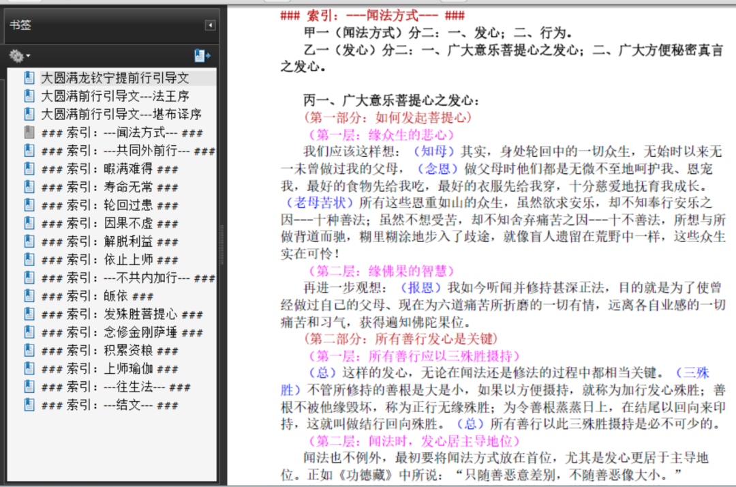Open bookmark 索引：解脱利益
This screenshot has width=736, height=487.
click(109, 241)
